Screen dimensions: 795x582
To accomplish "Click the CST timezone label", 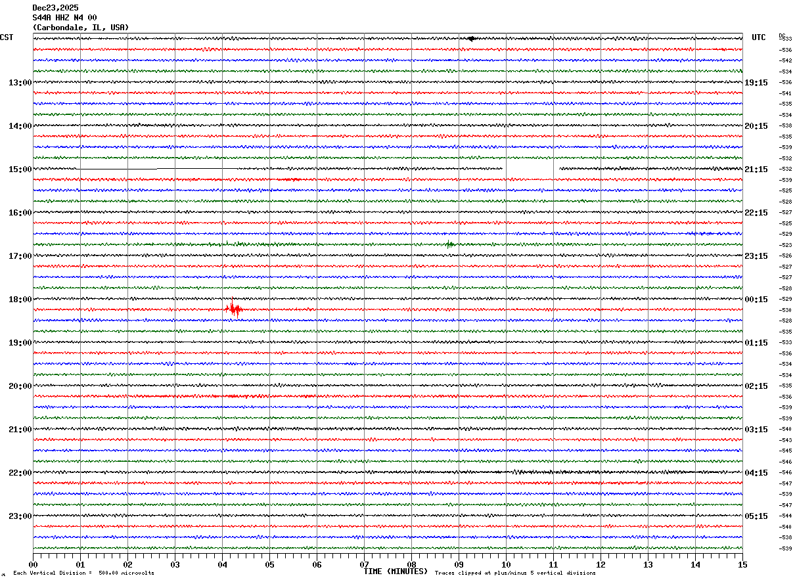I will click(7, 37).
